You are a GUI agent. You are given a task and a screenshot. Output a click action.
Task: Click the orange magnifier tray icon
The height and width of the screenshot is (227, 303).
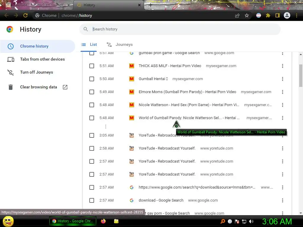(223, 221)
